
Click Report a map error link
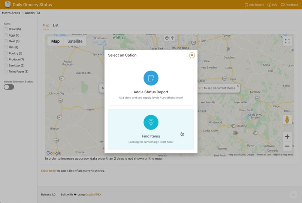coord(283,154)
